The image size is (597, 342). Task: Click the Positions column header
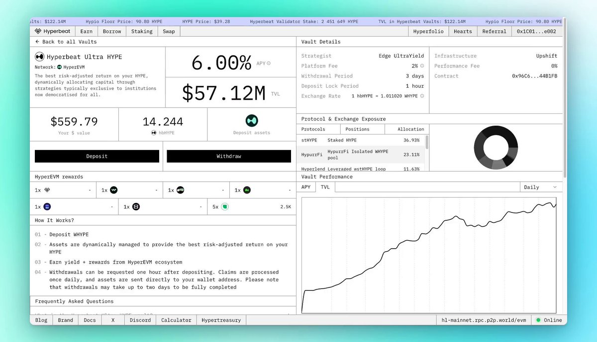[363, 129]
